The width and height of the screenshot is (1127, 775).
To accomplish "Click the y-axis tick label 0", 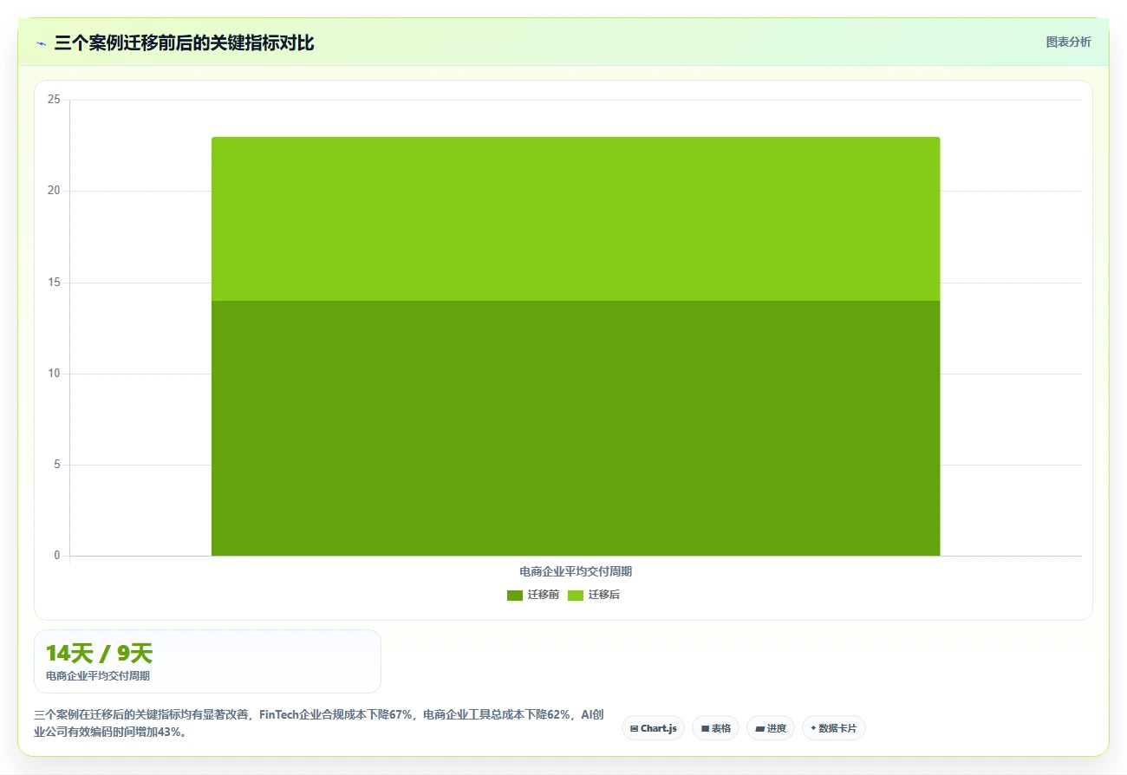I will tap(57, 556).
